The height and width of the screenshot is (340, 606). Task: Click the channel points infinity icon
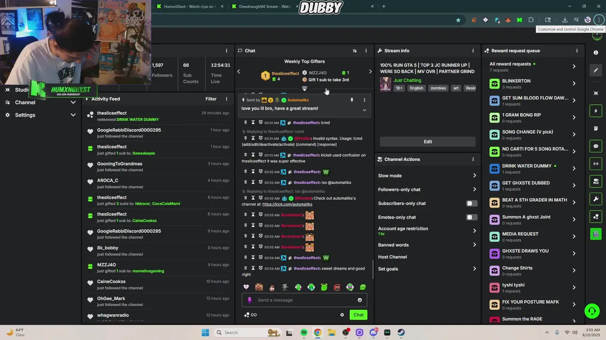click(x=250, y=315)
